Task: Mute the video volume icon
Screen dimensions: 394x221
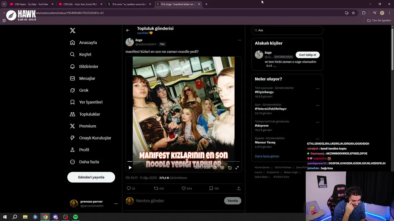Action: 215,168
